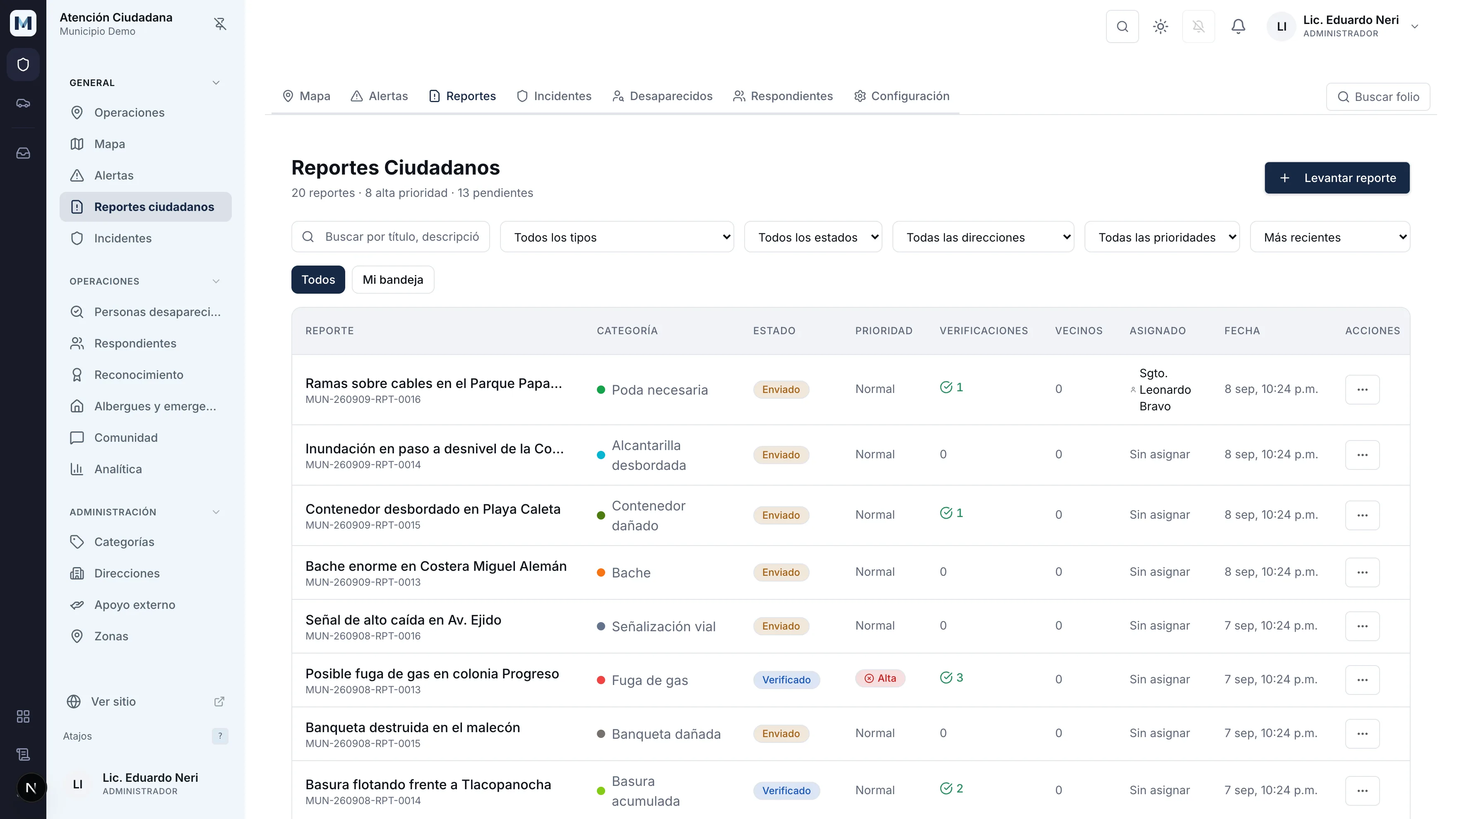Viewport: 1457px width, 819px height.
Task: Switch to the Alertas top tab
Action: (380, 96)
